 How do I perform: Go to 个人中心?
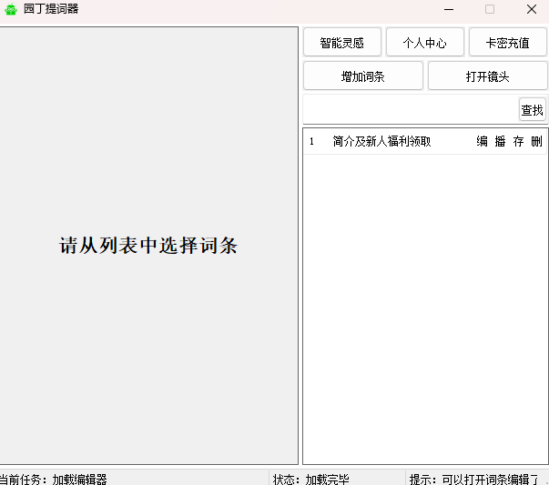tap(425, 43)
